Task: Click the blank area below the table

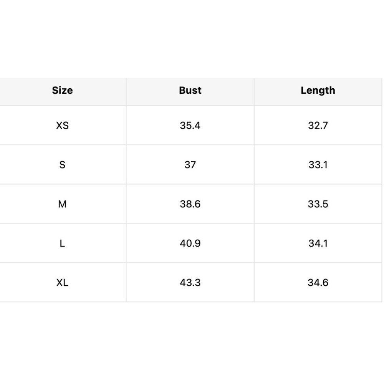Action: coord(192,343)
